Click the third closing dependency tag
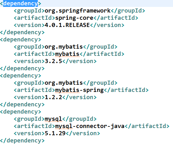This screenshot has width=173, height=144. [x=22, y=104]
